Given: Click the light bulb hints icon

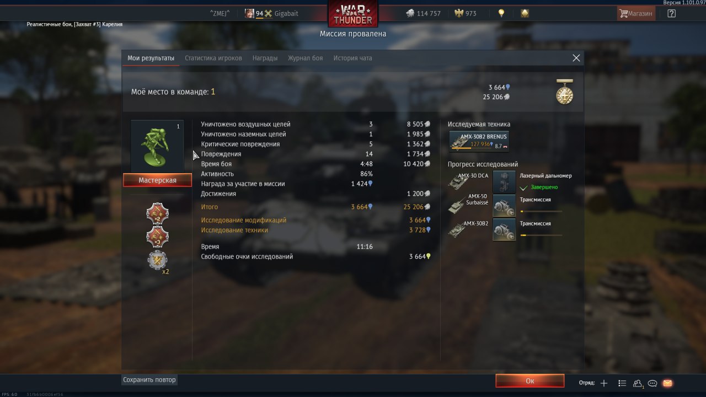Looking at the screenshot, I should [x=501, y=13].
